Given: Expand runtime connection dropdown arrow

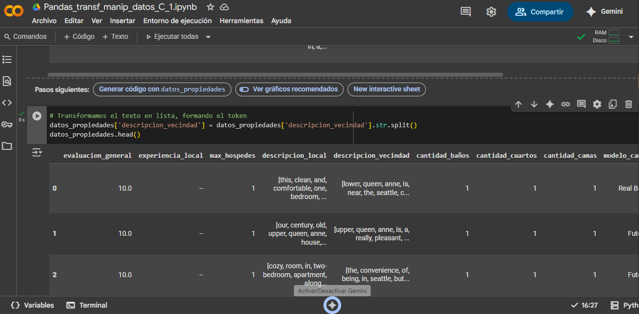Looking at the screenshot, I should coord(631,37).
